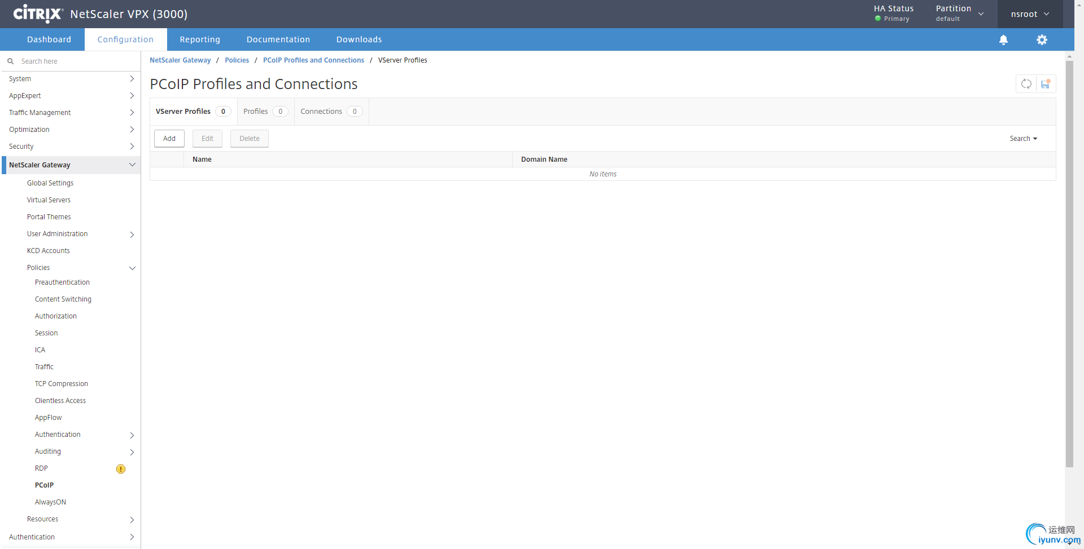Select the AlwaysON policy item
The height and width of the screenshot is (549, 1084).
(50, 502)
